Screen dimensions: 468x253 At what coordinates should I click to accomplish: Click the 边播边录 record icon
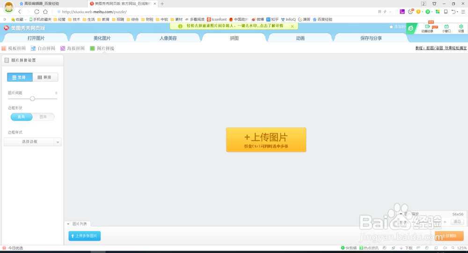pos(427,29)
